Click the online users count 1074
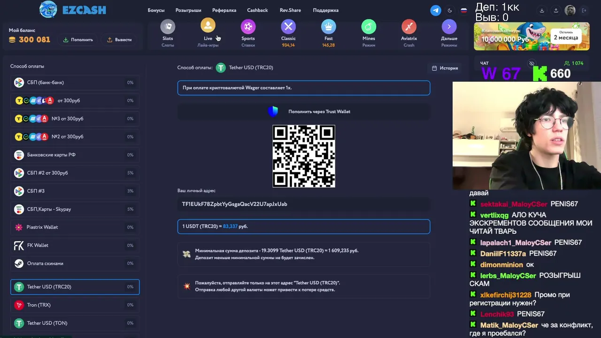This screenshot has width=601, height=338. click(x=573, y=63)
